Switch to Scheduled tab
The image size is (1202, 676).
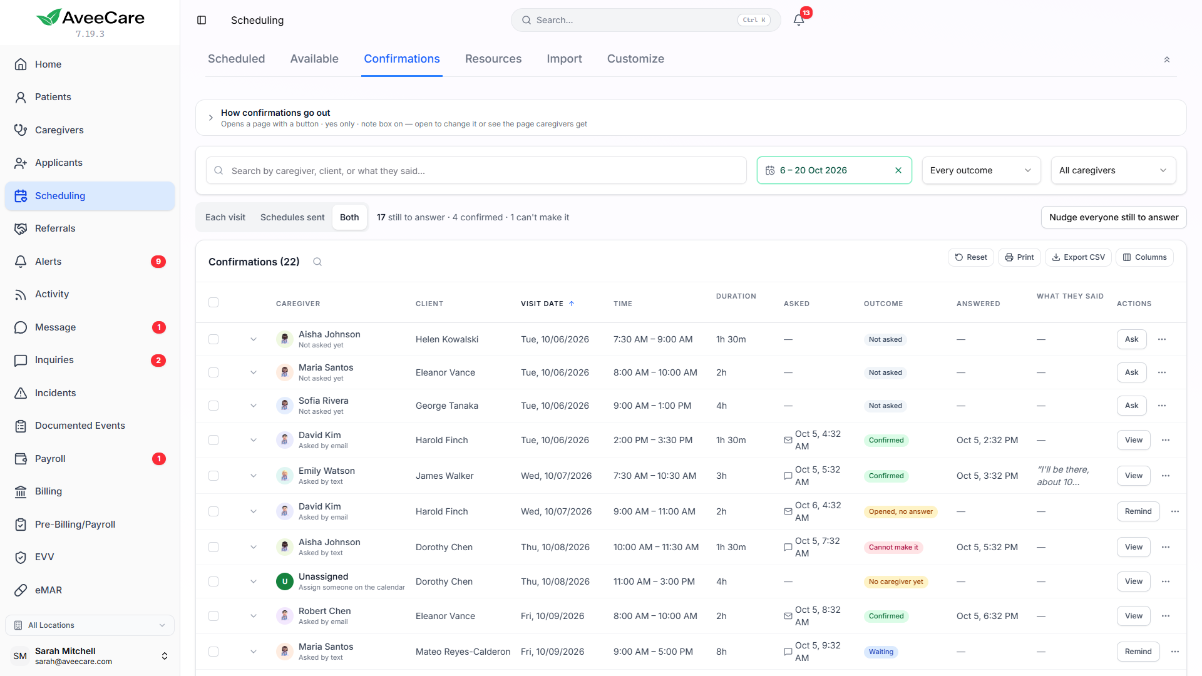point(236,59)
